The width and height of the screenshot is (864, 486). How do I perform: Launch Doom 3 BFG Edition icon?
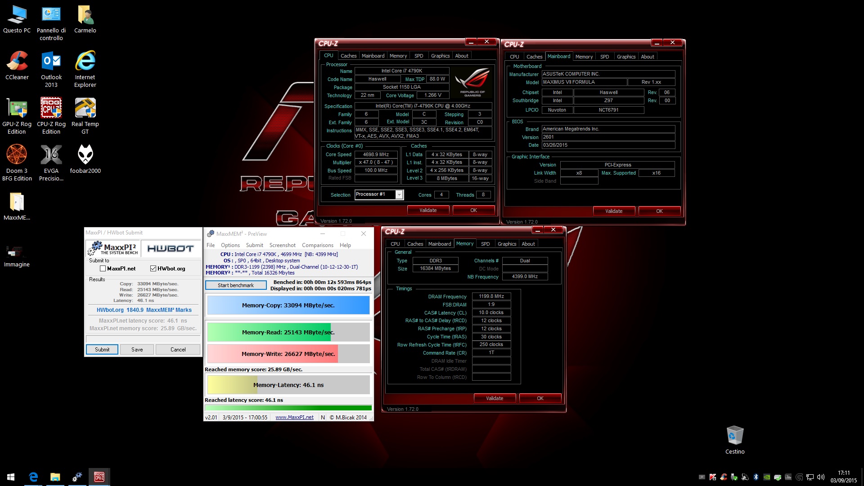[17, 163]
